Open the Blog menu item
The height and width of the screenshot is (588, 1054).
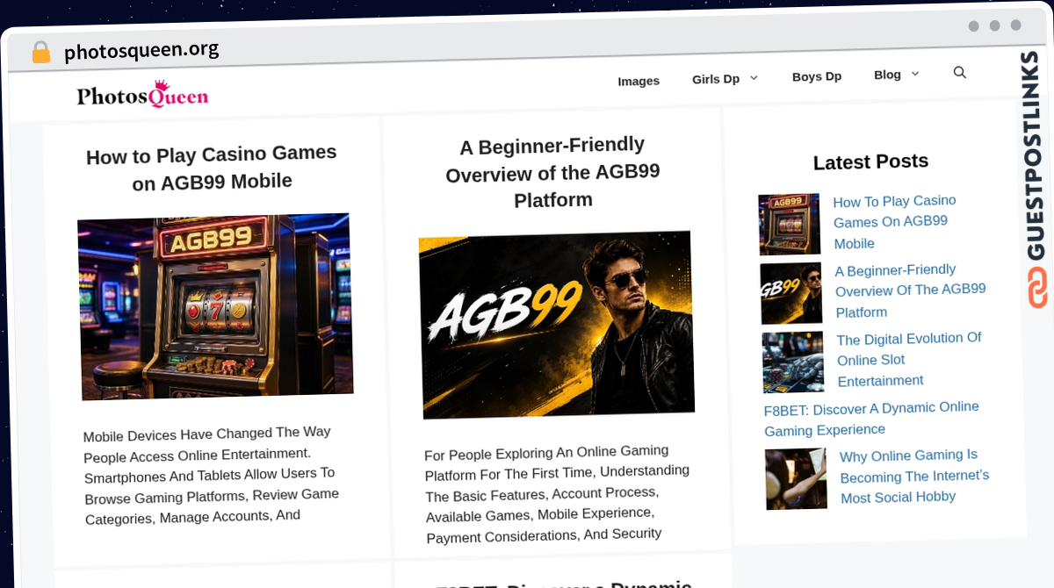click(x=887, y=75)
